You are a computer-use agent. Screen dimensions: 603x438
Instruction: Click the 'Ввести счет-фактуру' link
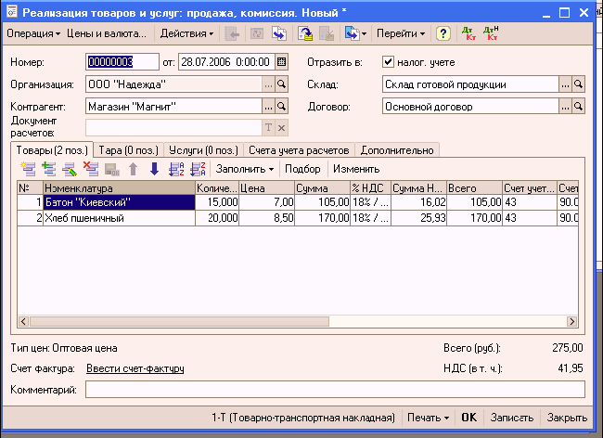click(x=135, y=368)
